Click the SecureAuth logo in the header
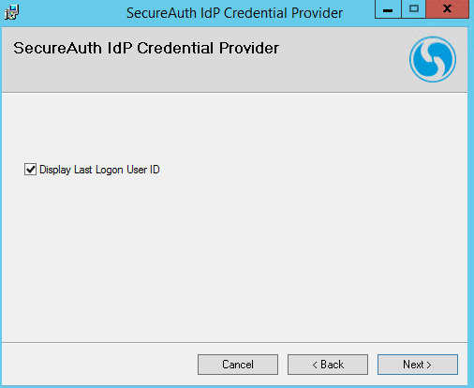474x388 pixels. (433, 59)
